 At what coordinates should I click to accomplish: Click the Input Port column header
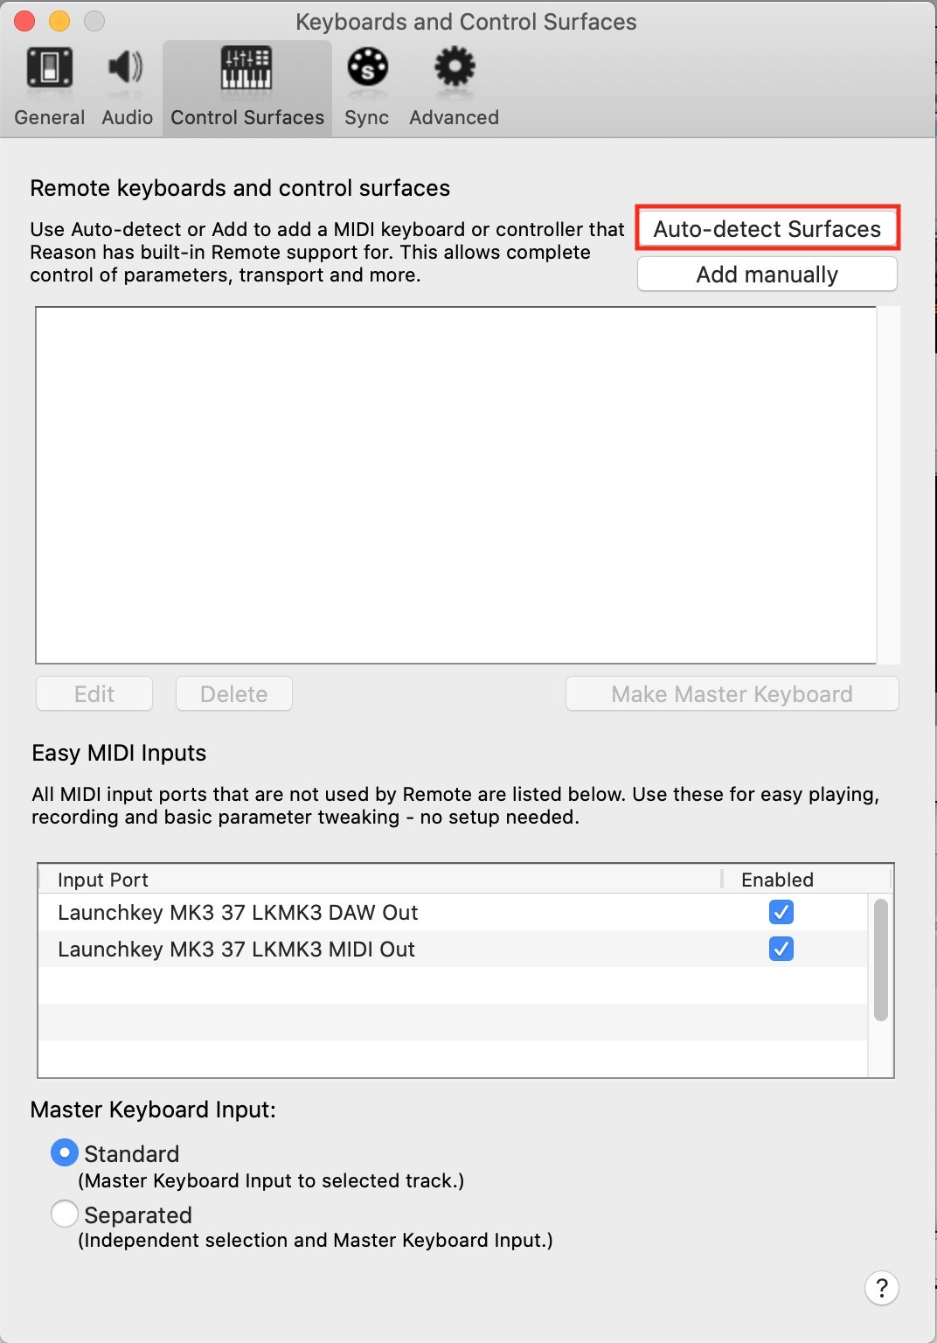(380, 880)
